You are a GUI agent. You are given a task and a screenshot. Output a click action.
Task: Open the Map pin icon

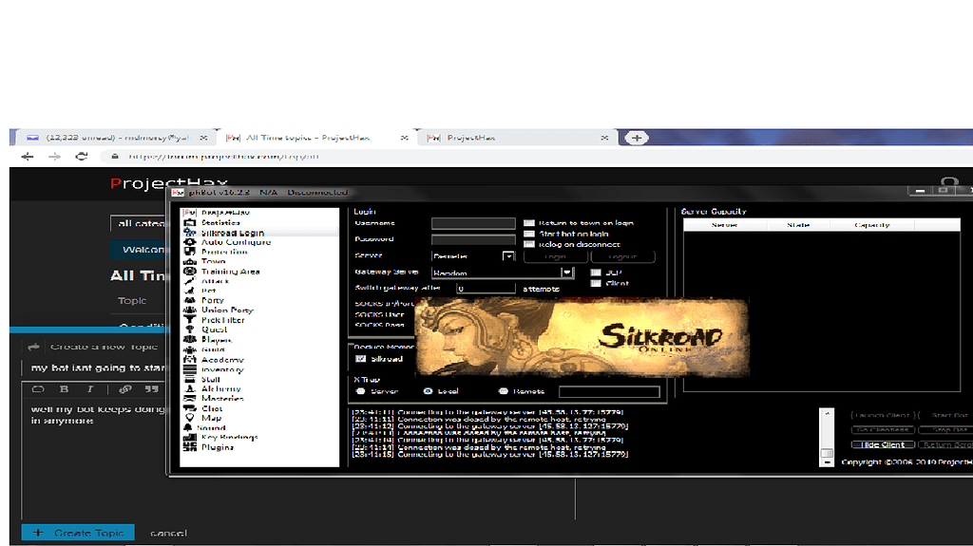188,418
